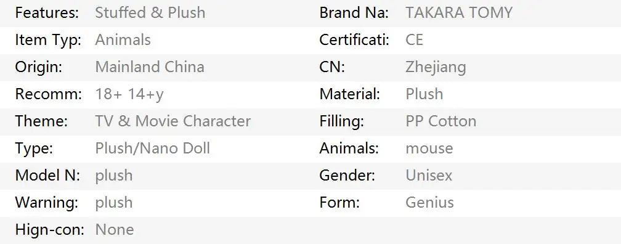Click the 'mouse' animals value

point(429,148)
